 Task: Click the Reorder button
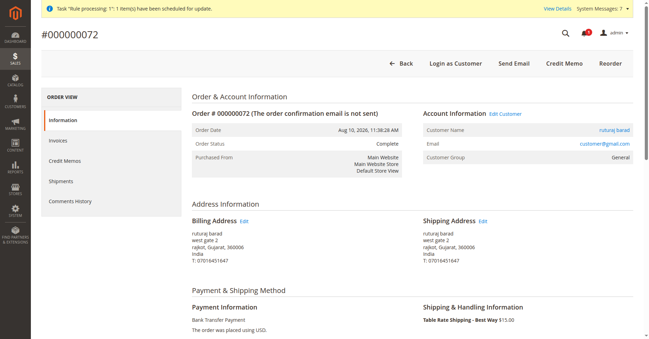[x=610, y=64]
